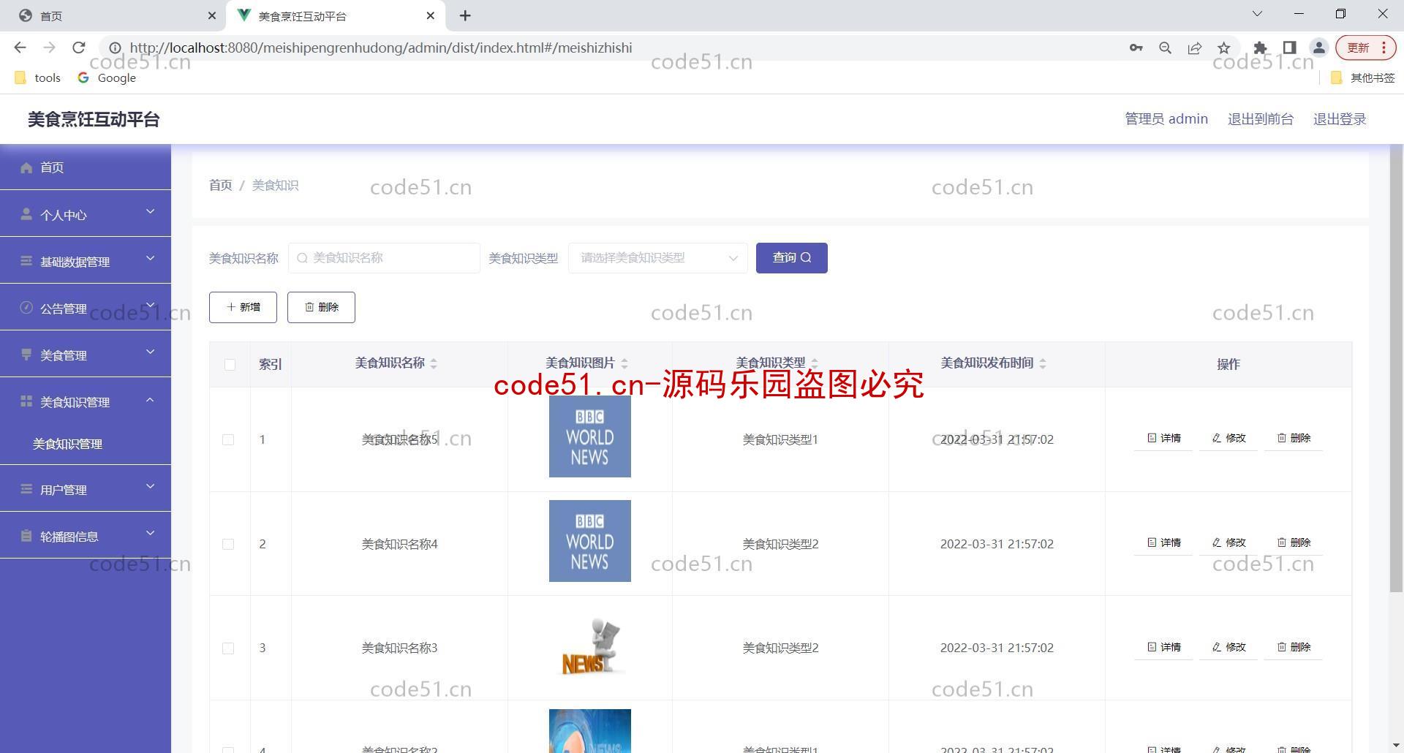Expand 美食管理 menu chevron

coord(150,352)
